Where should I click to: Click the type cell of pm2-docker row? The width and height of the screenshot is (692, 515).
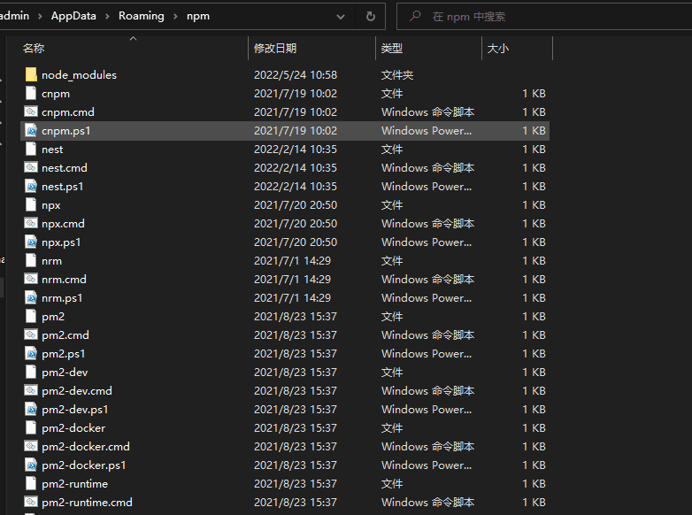point(392,428)
